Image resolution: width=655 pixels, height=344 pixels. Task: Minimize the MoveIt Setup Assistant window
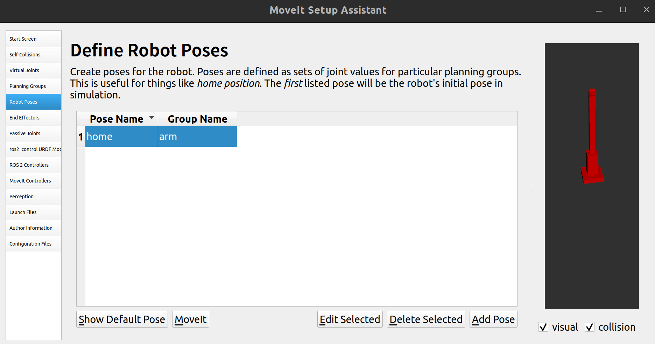coord(599,10)
